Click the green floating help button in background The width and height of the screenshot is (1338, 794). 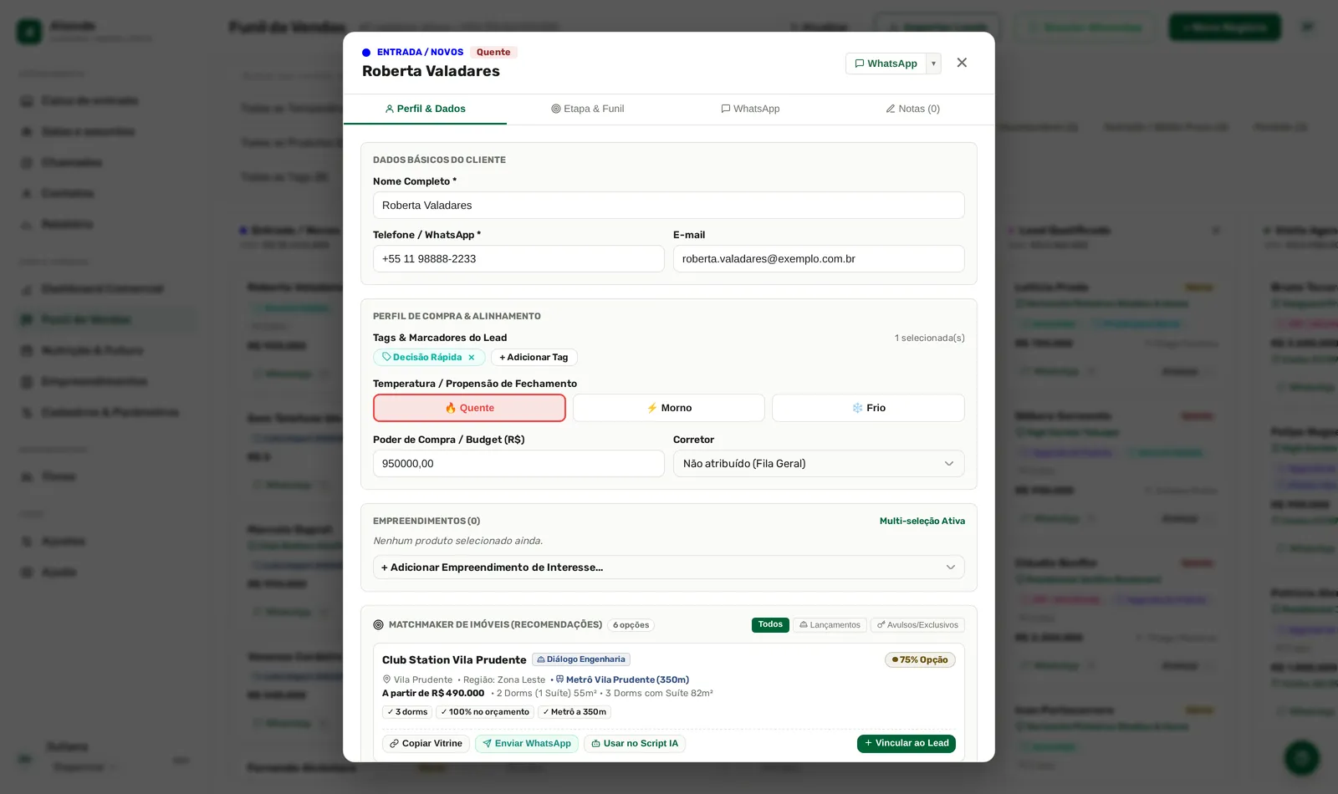pos(1302,758)
